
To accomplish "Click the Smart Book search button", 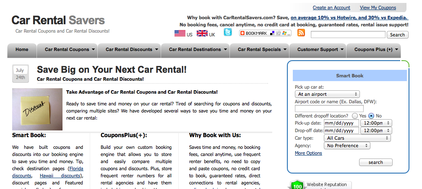I will click(x=376, y=162).
